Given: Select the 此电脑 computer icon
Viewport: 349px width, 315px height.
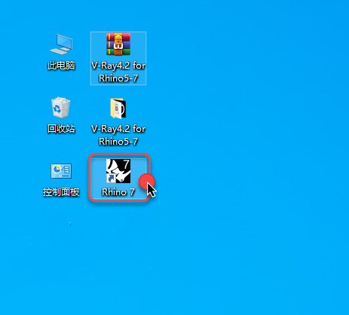Looking at the screenshot, I should click(x=61, y=44).
